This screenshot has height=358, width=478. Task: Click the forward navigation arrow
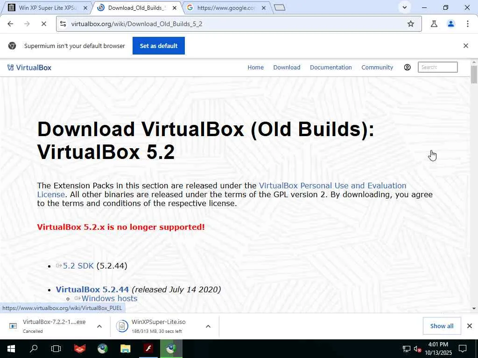(x=27, y=24)
